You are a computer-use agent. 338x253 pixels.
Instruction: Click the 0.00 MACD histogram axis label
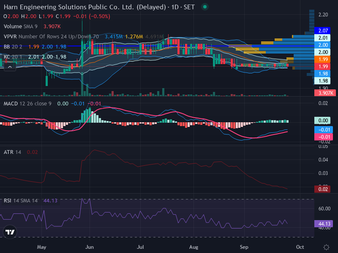pos(322,121)
